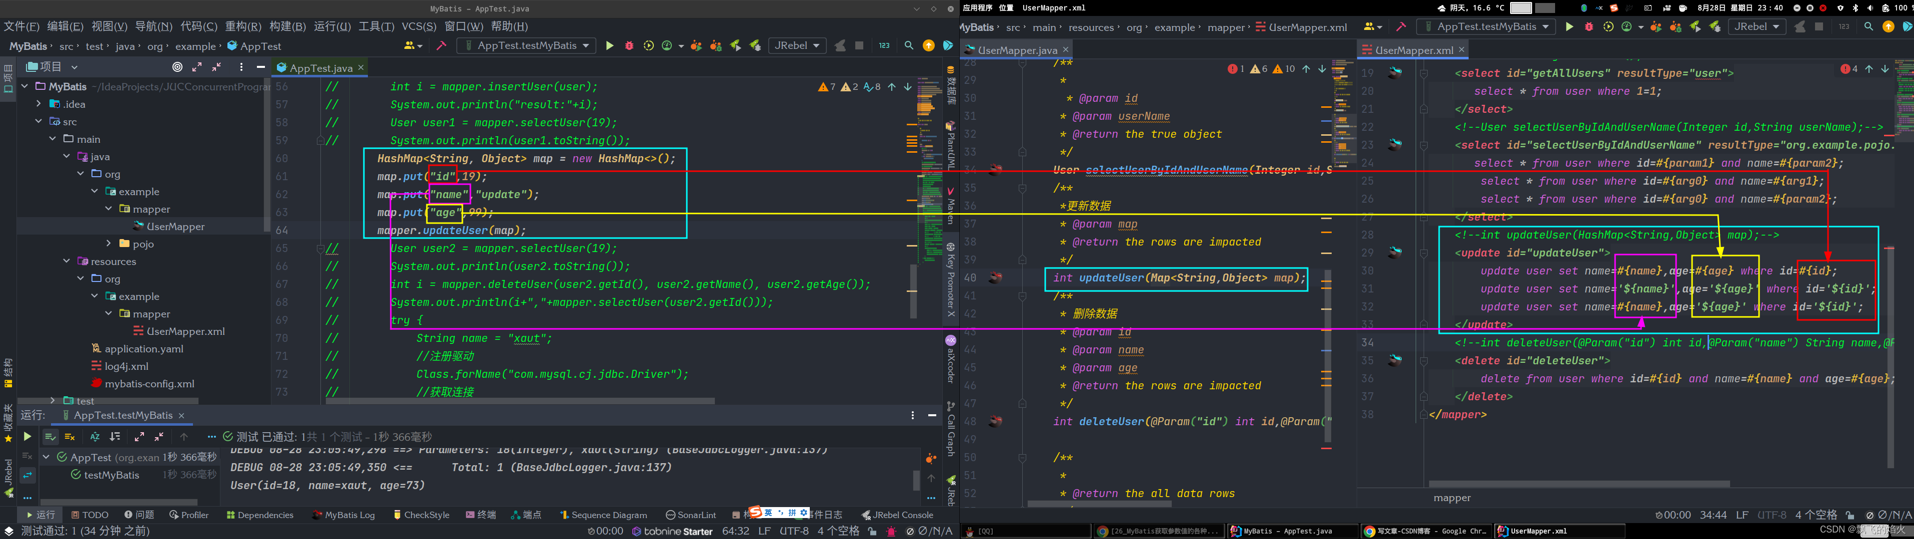Open the 项目 view selector dropdown
This screenshot has width=1914, height=539.
(52, 67)
